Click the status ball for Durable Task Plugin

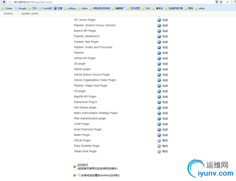(x=159, y=42)
